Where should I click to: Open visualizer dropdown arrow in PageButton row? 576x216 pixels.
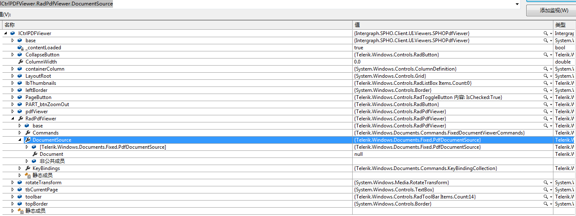(x=551, y=97)
